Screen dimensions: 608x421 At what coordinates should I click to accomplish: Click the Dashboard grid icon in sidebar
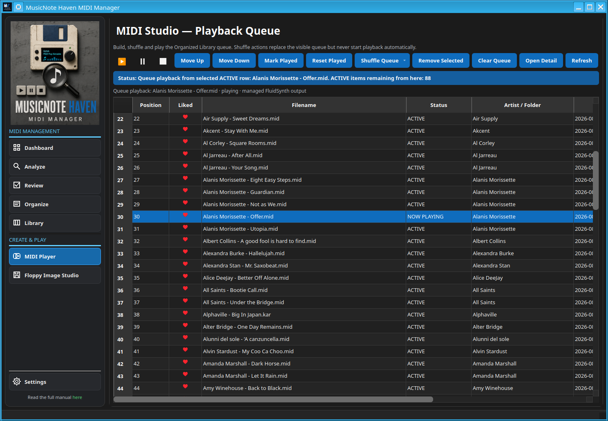(17, 147)
